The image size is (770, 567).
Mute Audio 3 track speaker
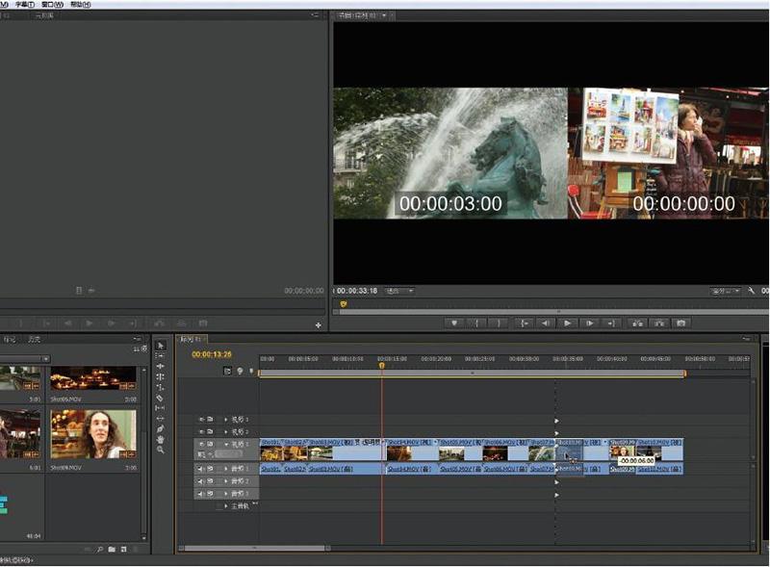(201, 494)
